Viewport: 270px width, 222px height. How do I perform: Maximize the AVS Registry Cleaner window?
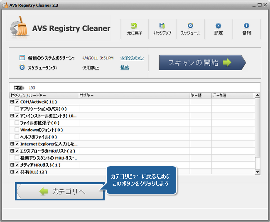tap(260, 5)
